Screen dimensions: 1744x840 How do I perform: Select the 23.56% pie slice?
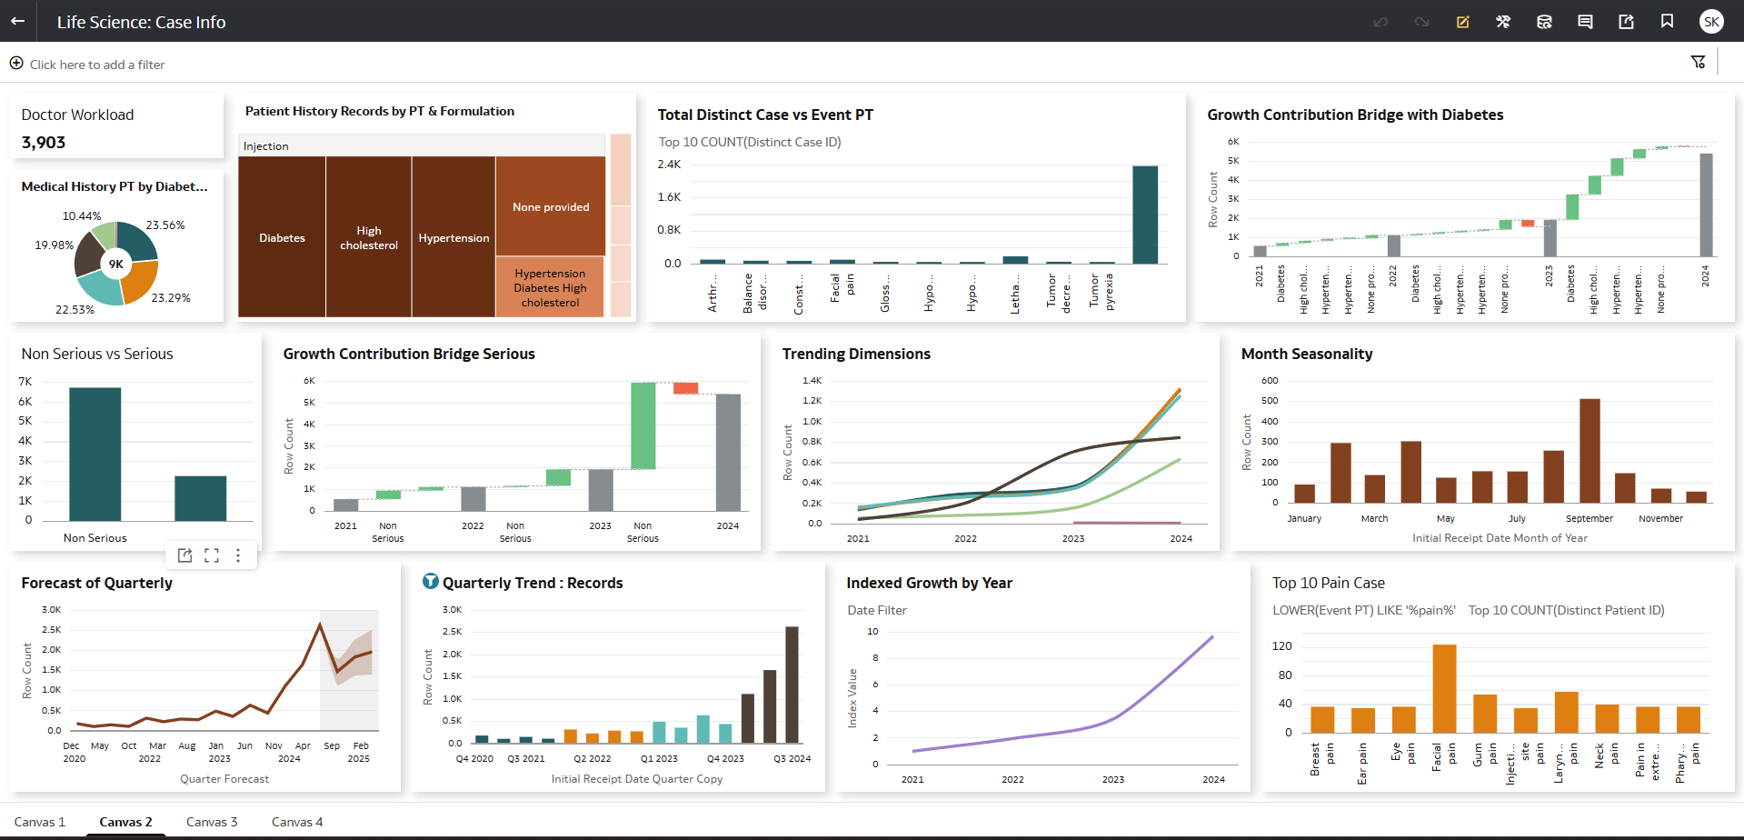tap(139, 241)
